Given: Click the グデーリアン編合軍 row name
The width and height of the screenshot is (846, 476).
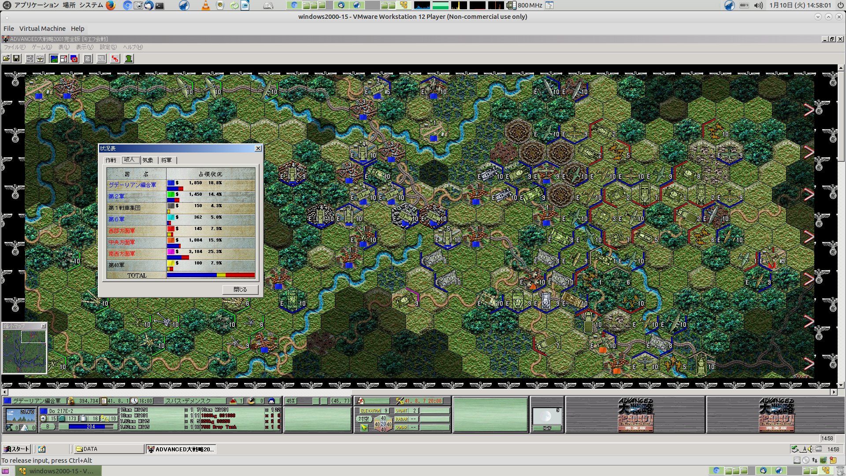Looking at the screenshot, I should coord(132,185).
